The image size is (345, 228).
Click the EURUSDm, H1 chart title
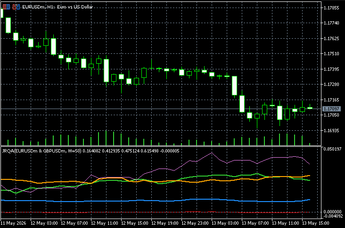click(57, 7)
